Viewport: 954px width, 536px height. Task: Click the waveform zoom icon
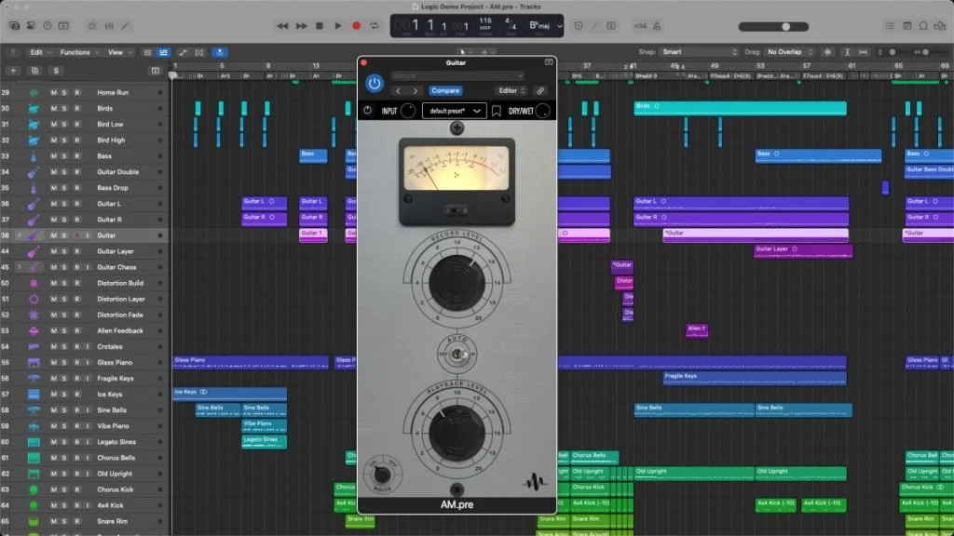pyautogui.click(x=827, y=53)
